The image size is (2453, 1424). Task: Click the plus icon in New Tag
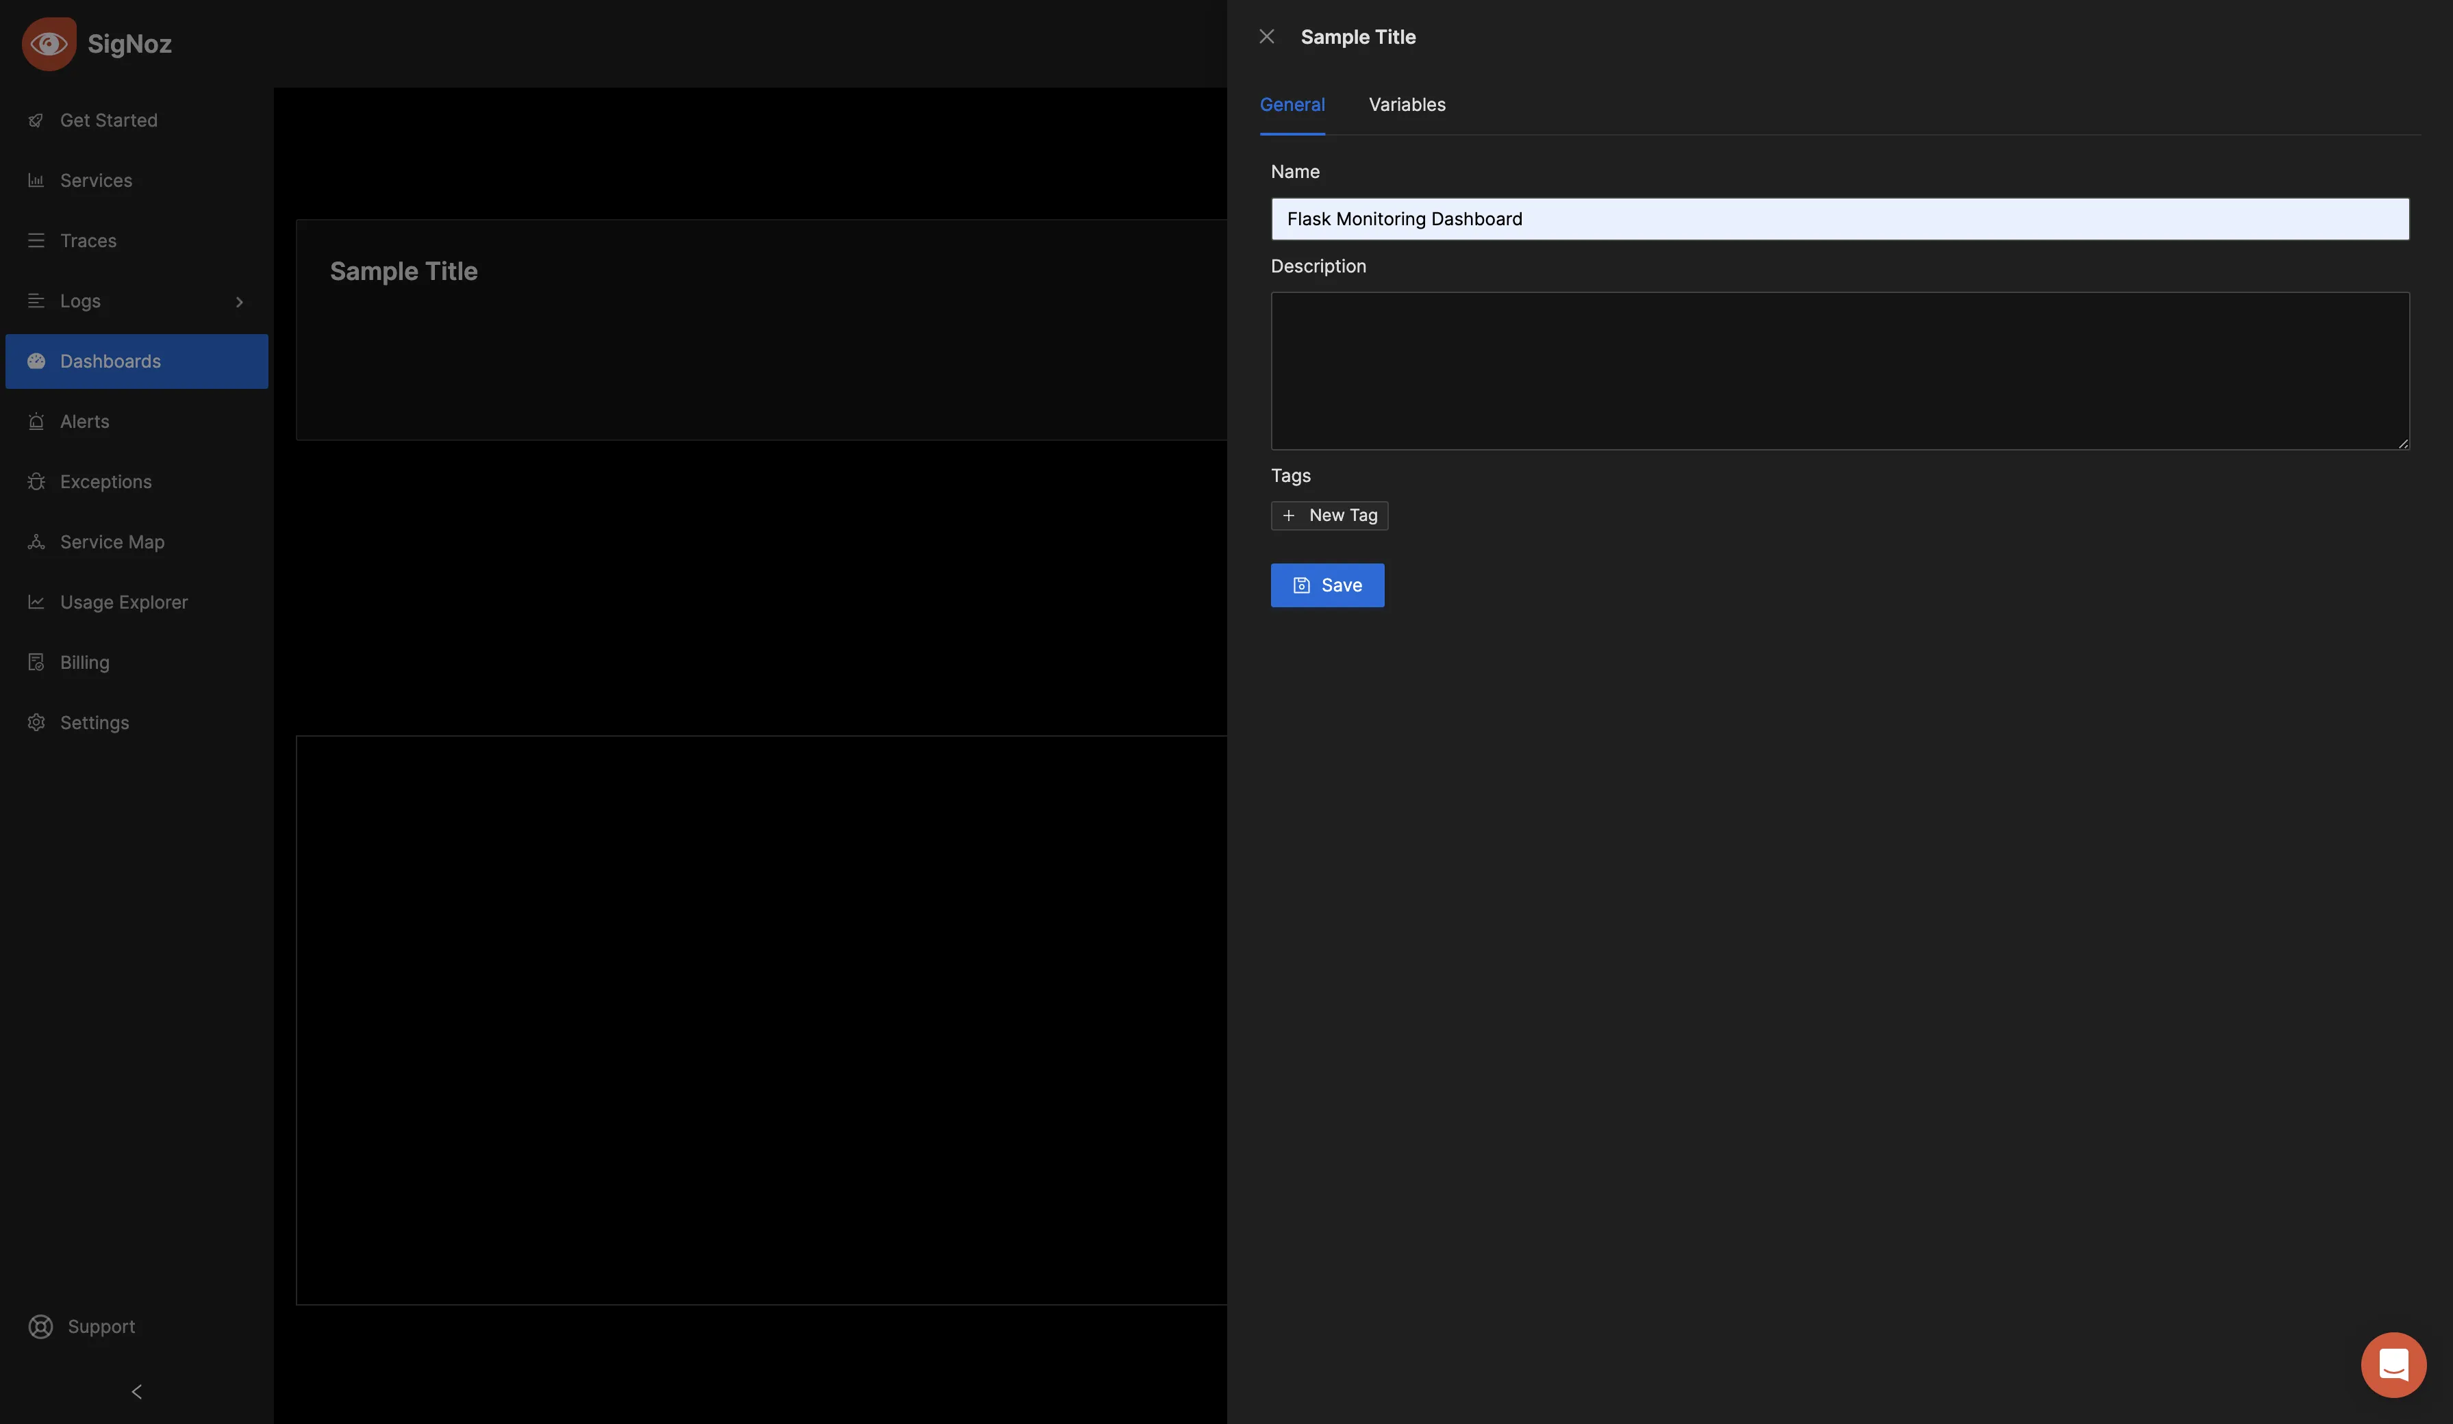tap(1289, 516)
